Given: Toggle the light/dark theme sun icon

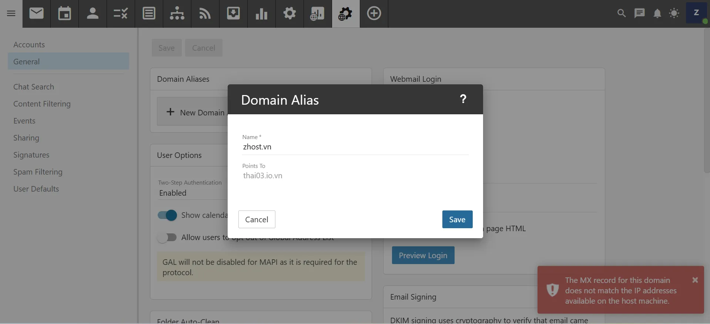Looking at the screenshot, I should coord(674,14).
